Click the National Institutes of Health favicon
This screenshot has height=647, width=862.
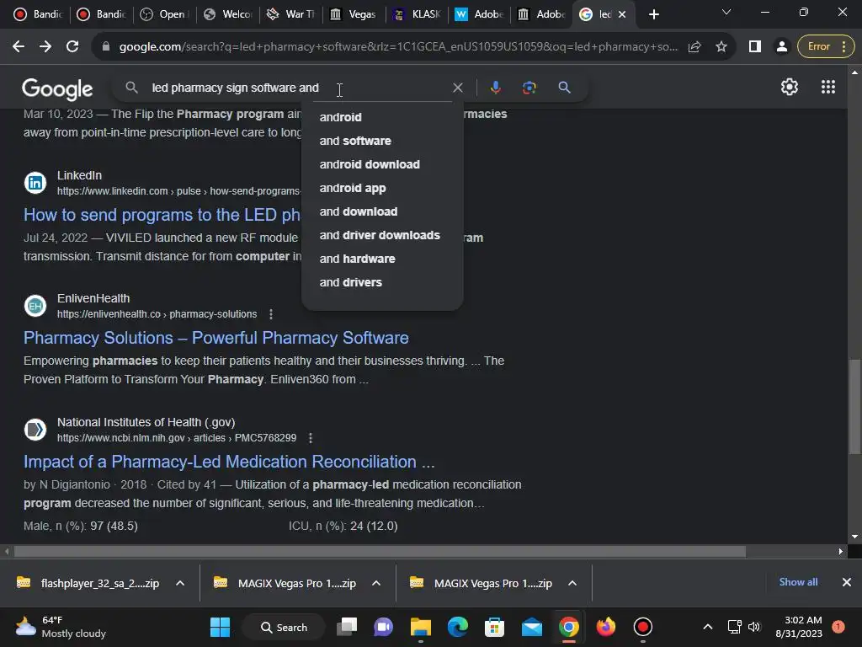[35, 430]
